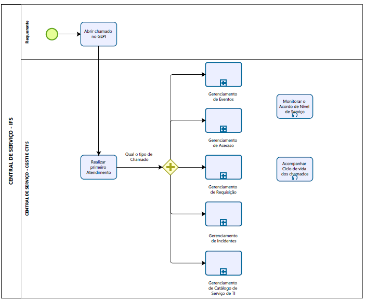366x301 pixels.
Task: Expand the Gerenciamento de Incidentes subprocess plus marker
Action: coord(223,222)
